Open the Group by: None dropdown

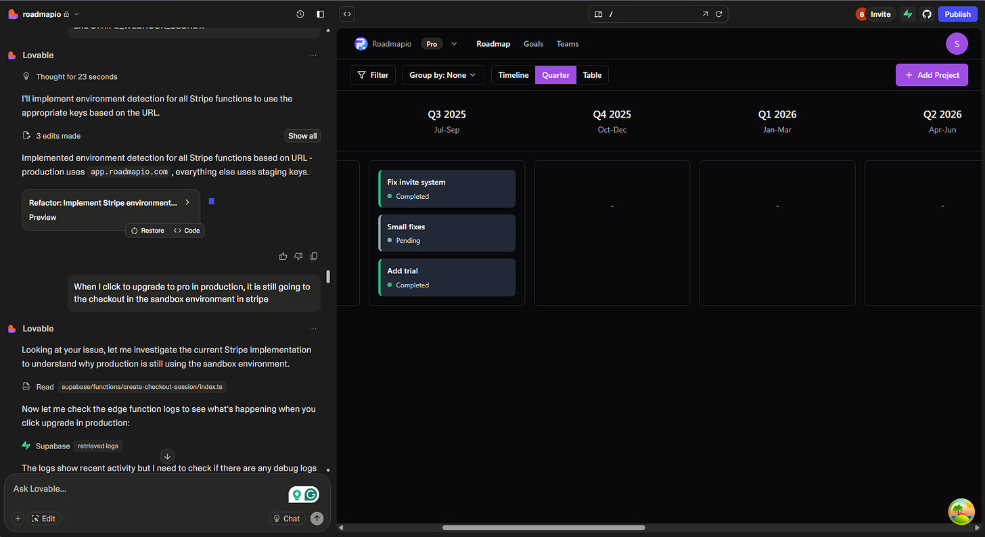[443, 75]
